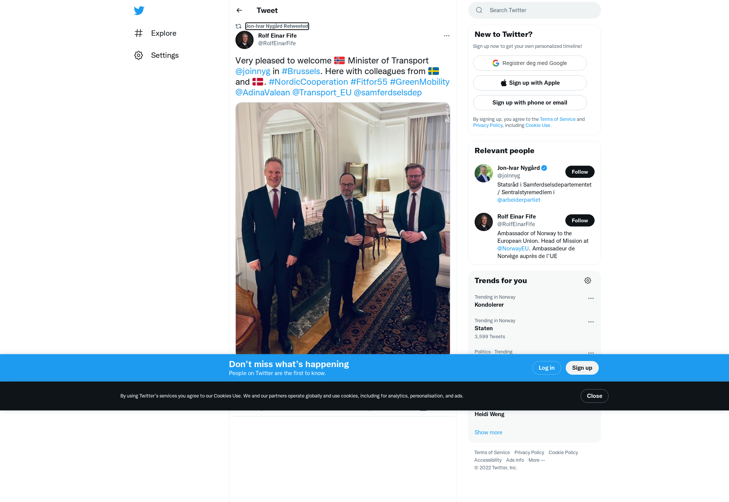Screen dimensions: 729x502
Task: Open Trends settings gear icon
Action: [x=588, y=280]
